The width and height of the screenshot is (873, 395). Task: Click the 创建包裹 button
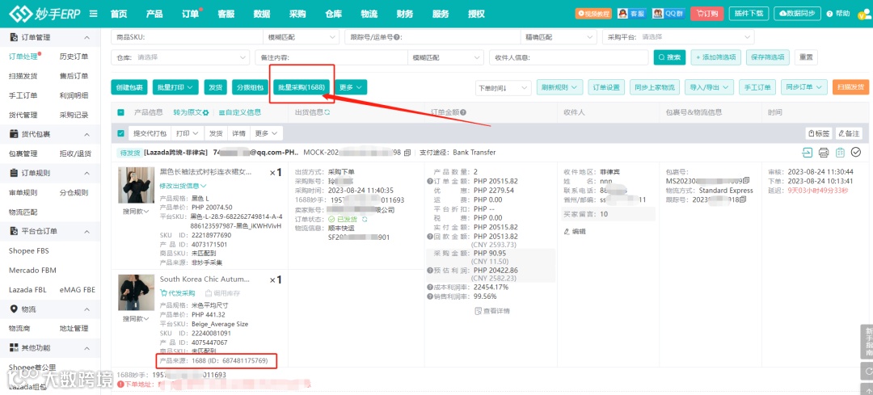coord(129,87)
